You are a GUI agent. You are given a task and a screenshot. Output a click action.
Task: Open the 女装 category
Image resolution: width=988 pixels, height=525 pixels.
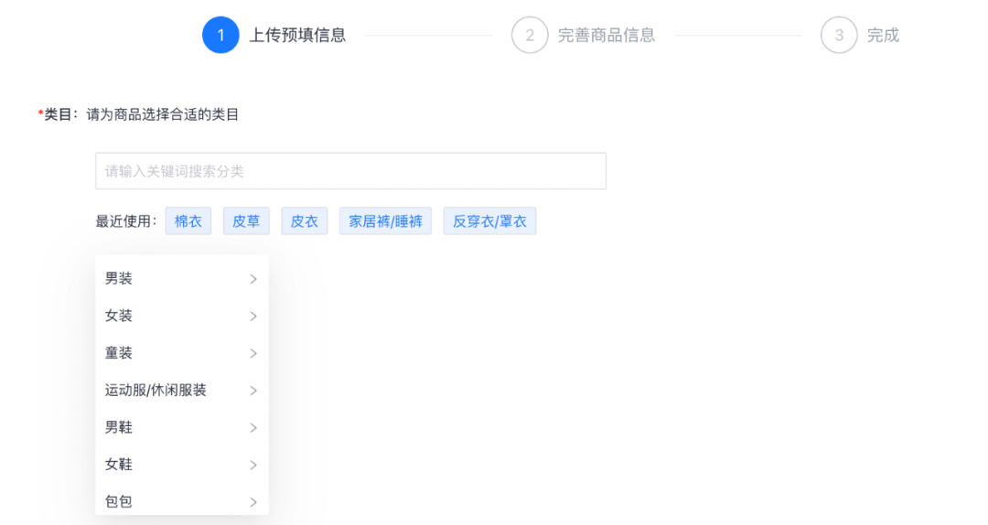tap(181, 316)
